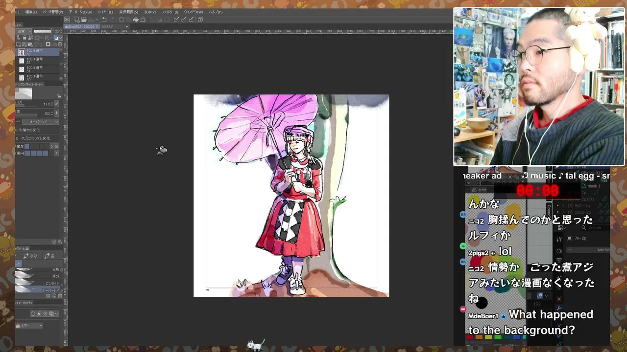
Task: Open the Animation menu (アニメーション)
Action: click(81, 12)
